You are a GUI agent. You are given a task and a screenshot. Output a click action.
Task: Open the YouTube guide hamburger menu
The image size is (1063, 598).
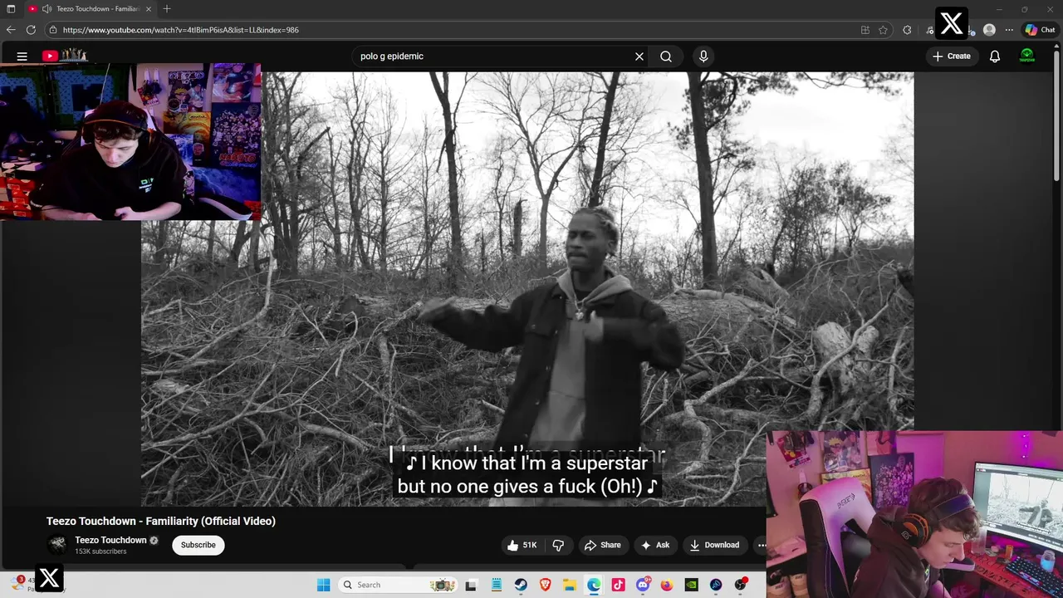22,56
